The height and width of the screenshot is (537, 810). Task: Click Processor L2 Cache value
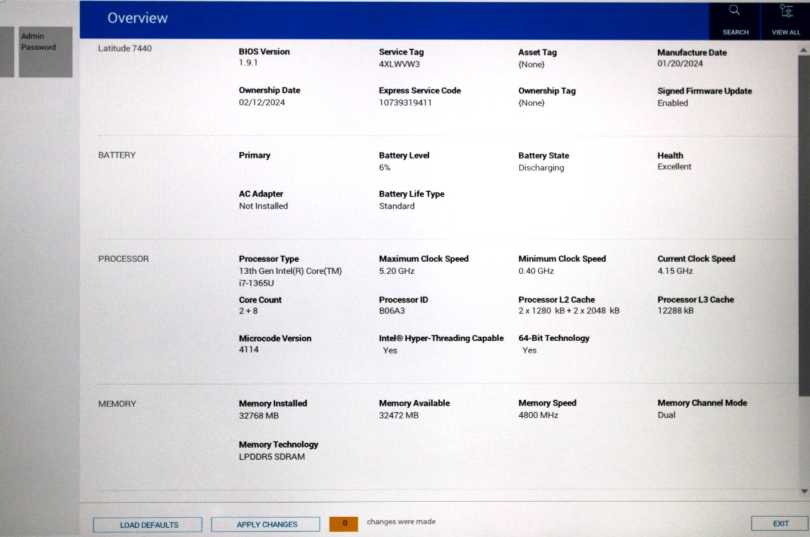569,311
